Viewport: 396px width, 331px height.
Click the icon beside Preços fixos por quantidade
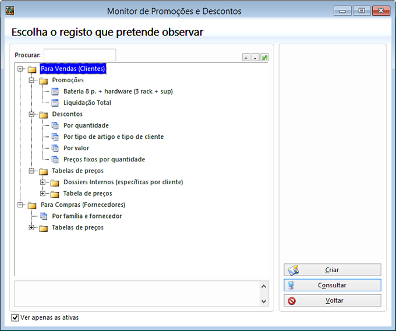point(55,160)
